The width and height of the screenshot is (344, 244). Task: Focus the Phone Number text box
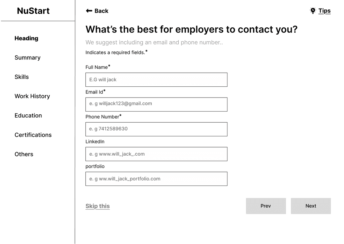156,129
